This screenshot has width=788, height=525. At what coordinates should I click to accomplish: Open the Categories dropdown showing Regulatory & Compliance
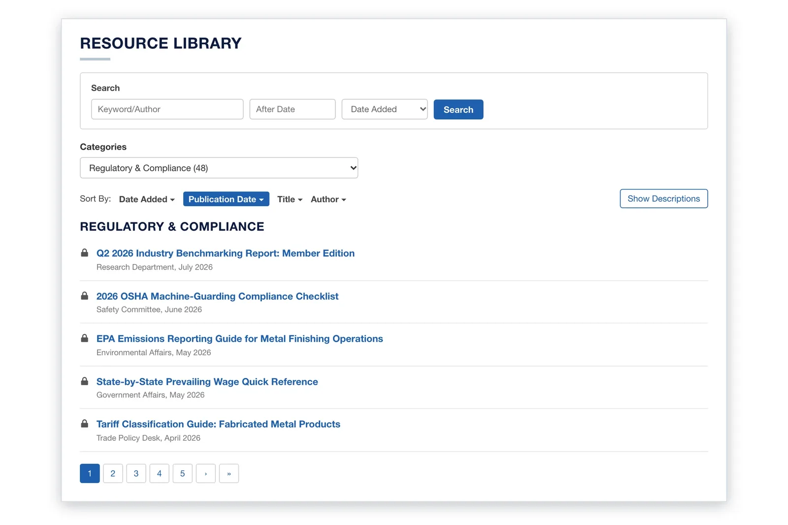pos(219,168)
